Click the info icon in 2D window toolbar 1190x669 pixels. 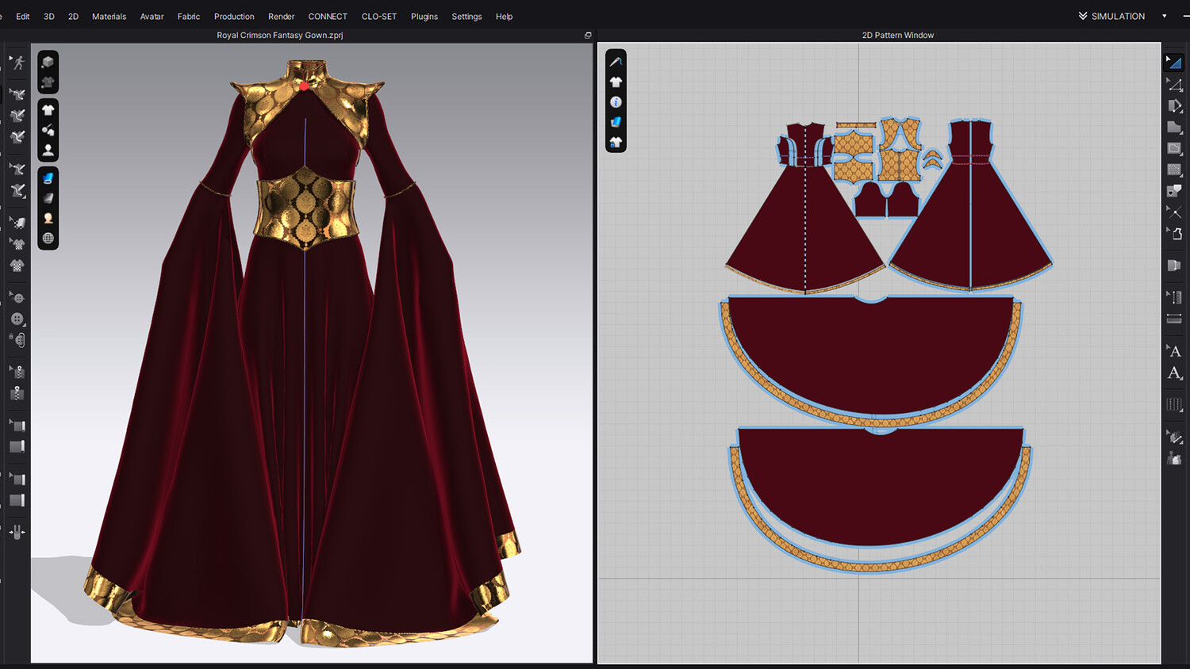tap(616, 102)
